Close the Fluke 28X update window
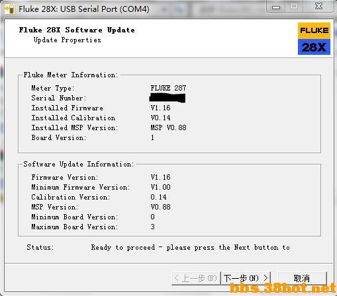This screenshot has width=337, height=296. tap(318, 7)
